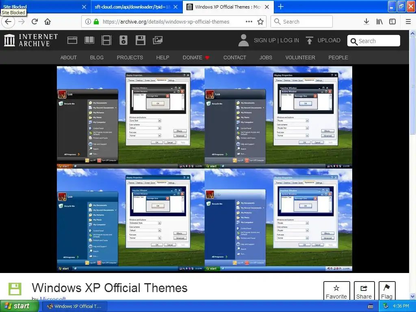Open the browser home page icon
The height and width of the screenshot is (312, 416).
click(48, 22)
